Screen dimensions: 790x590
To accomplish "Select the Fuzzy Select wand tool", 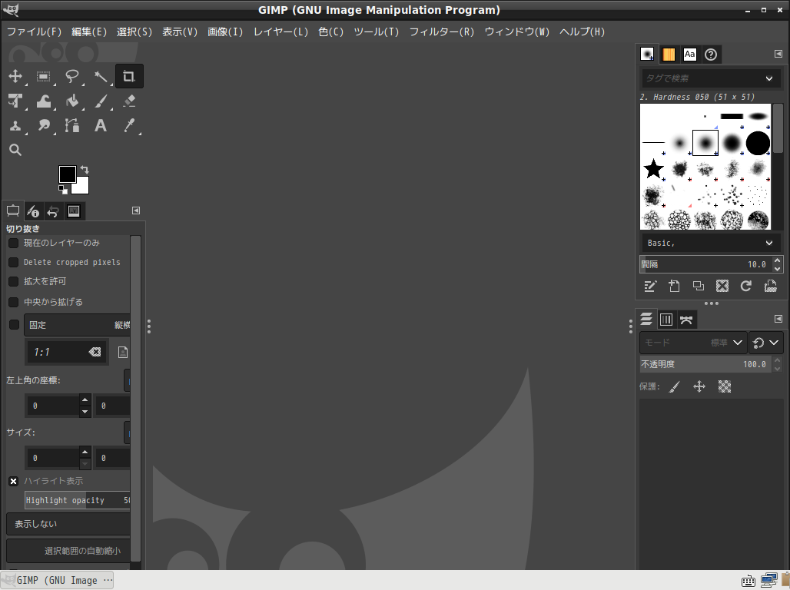I will pyautogui.click(x=101, y=76).
